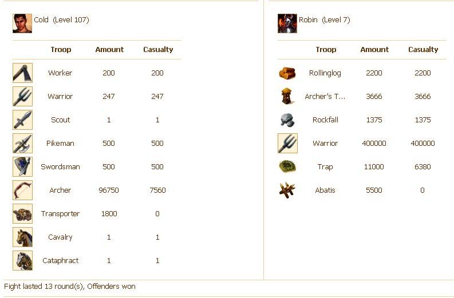Select the Archer's Tower icon
454x298 pixels.
pyautogui.click(x=287, y=97)
